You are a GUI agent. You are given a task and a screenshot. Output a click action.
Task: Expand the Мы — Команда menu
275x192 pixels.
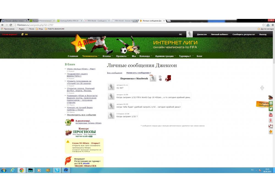(142, 56)
